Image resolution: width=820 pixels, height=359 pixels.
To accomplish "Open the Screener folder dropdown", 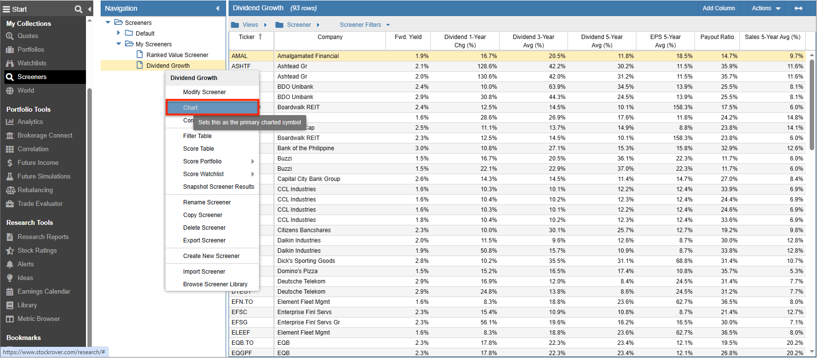I will pyautogui.click(x=297, y=25).
